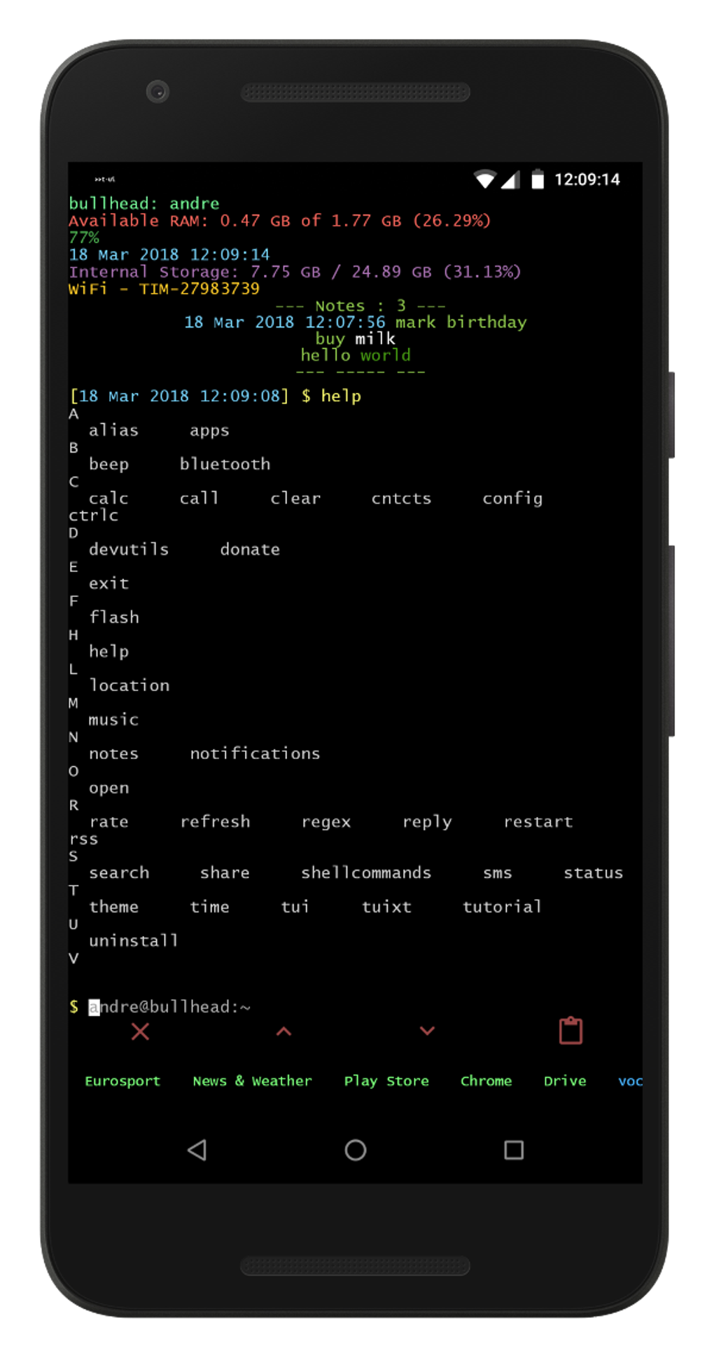The height and width of the screenshot is (1358, 714).
Task: Select the share command
Action: [225, 872]
